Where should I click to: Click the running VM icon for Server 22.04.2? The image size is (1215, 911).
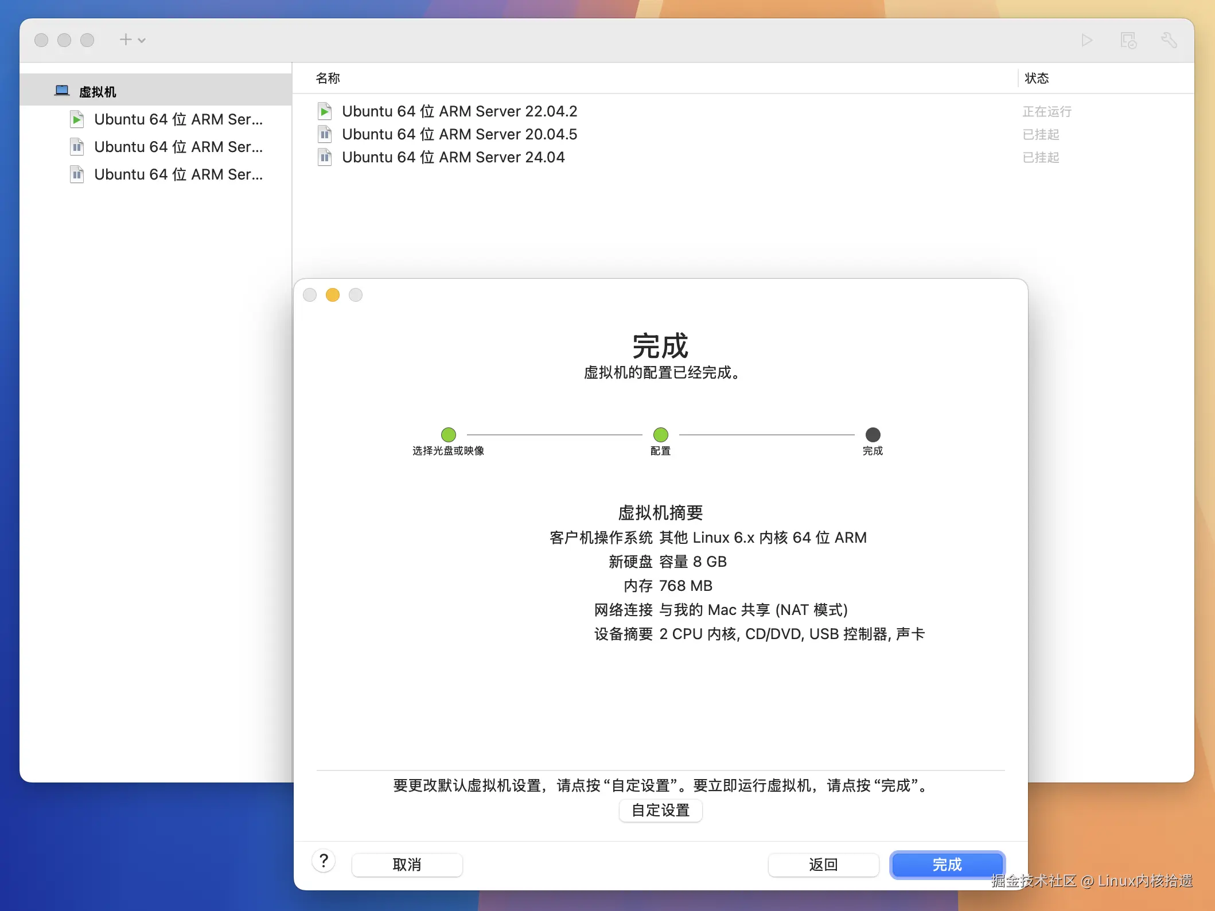pyautogui.click(x=325, y=111)
